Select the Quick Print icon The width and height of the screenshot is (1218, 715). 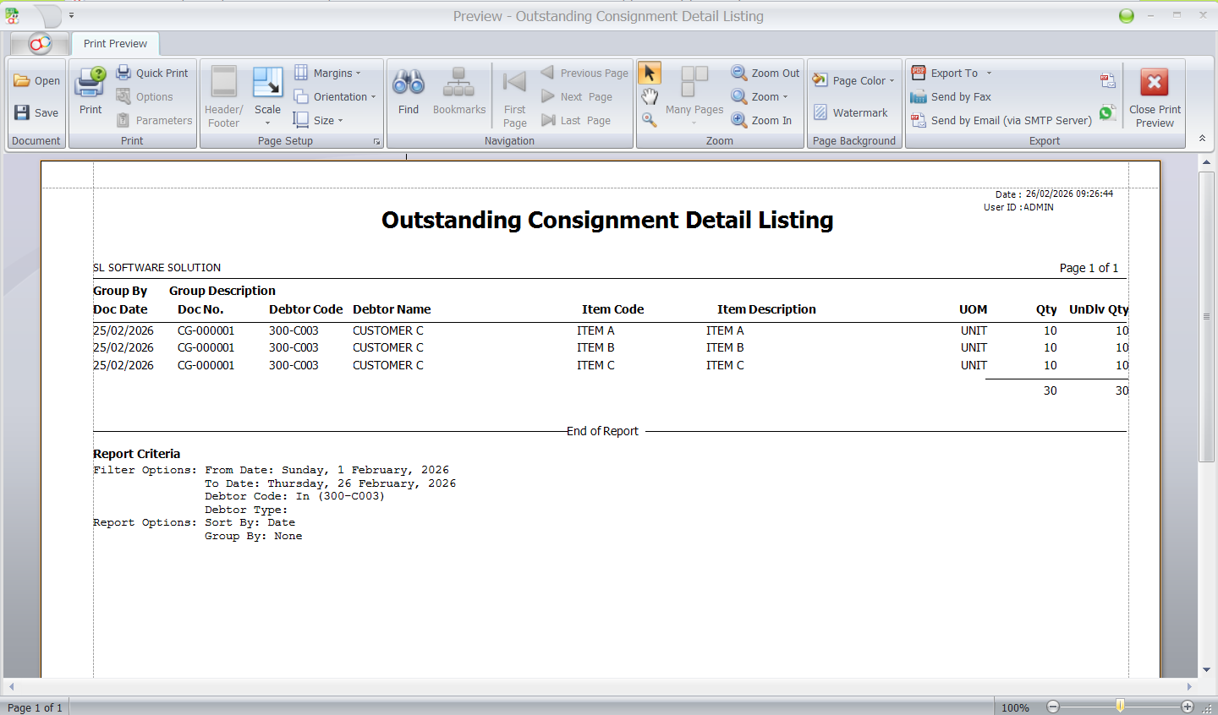(152, 73)
